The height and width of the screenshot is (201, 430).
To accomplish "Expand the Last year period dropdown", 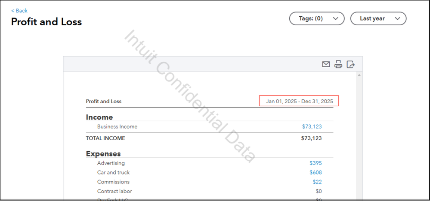I will (378, 18).
